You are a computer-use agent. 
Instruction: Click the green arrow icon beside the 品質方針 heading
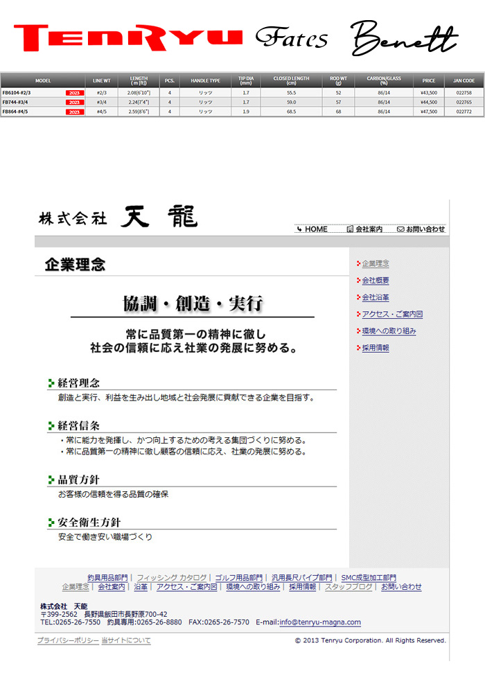point(51,480)
